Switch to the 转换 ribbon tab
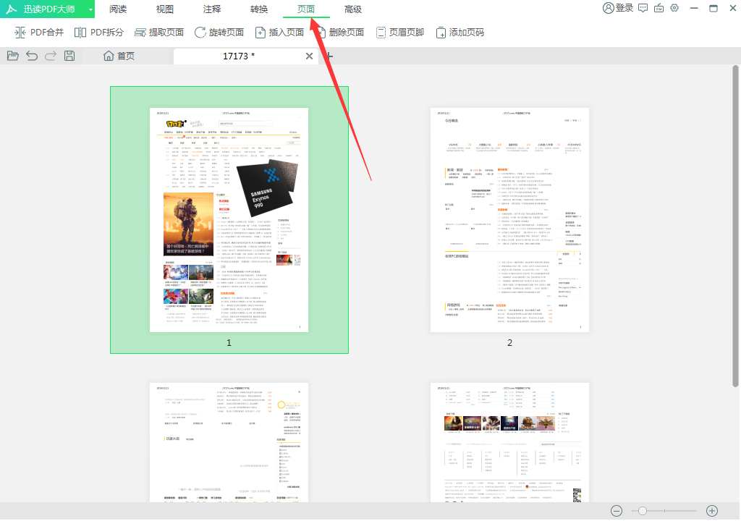Screen dimensions: 741x521 click(x=258, y=9)
